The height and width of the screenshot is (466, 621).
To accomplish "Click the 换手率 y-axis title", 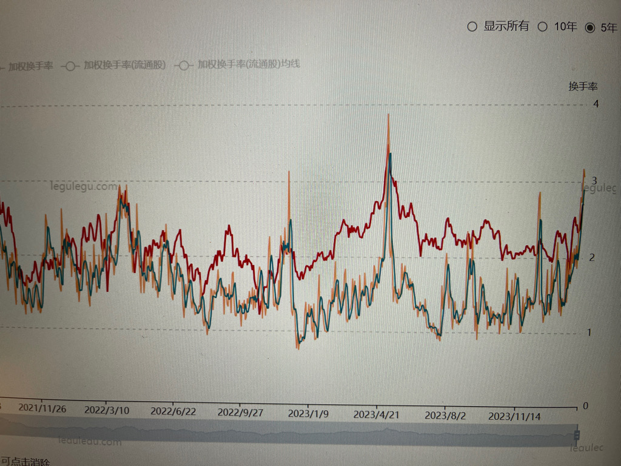I will click(x=583, y=86).
